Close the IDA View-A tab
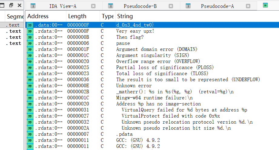The height and width of the screenshot is (150, 279). pos(93,6)
